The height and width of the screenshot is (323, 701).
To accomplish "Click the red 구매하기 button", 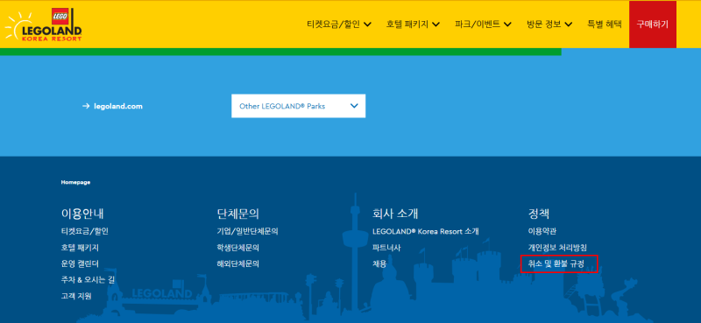I will (652, 25).
